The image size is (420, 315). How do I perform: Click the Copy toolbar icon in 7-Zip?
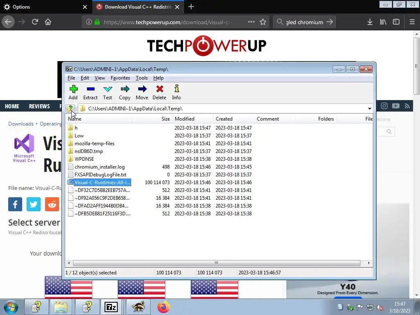(125, 92)
